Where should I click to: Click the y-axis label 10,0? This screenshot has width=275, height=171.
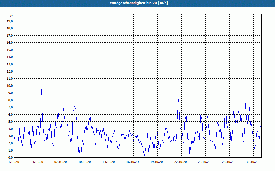coord(10,86)
